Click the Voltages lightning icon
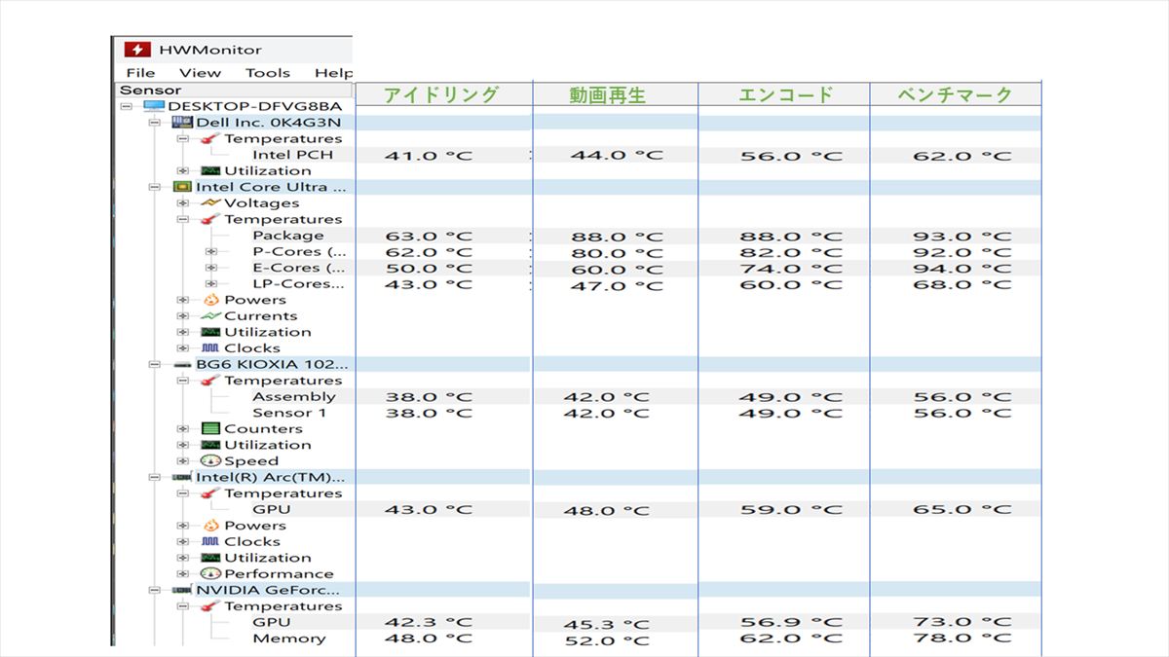The image size is (1169, 657). [x=210, y=202]
